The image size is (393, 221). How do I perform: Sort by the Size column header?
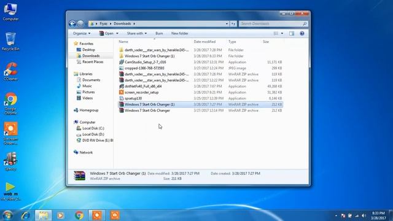[266, 42]
